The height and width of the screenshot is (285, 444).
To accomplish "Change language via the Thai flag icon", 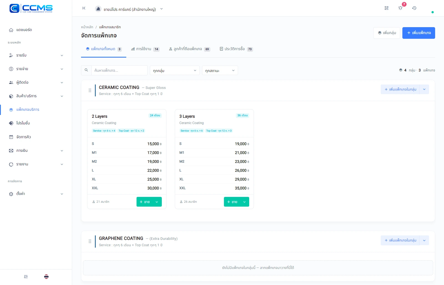I will tap(46, 277).
